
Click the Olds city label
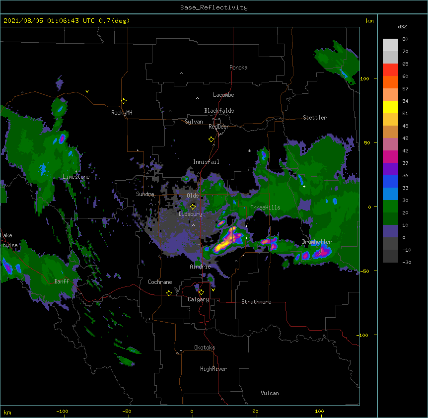[193, 196]
